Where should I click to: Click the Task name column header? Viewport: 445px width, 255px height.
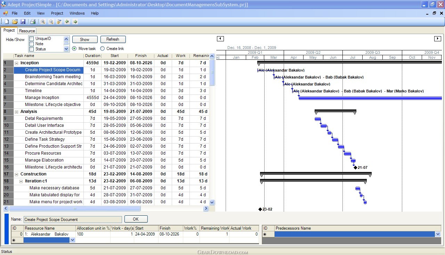coord(49,56)
